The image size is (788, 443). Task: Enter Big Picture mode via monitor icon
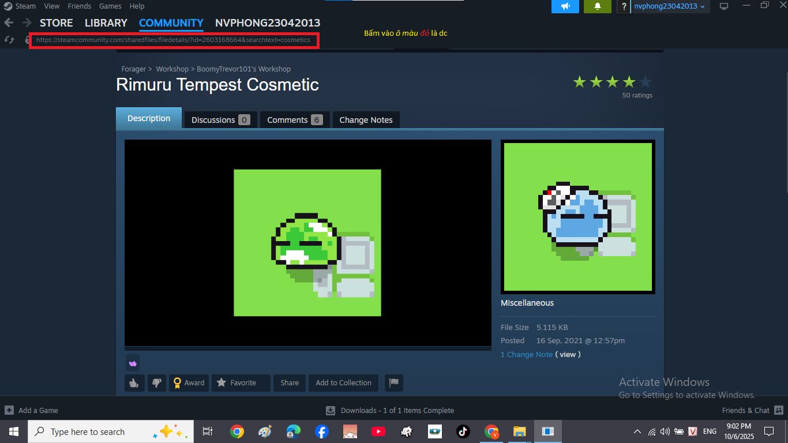[x=724, y=6]
